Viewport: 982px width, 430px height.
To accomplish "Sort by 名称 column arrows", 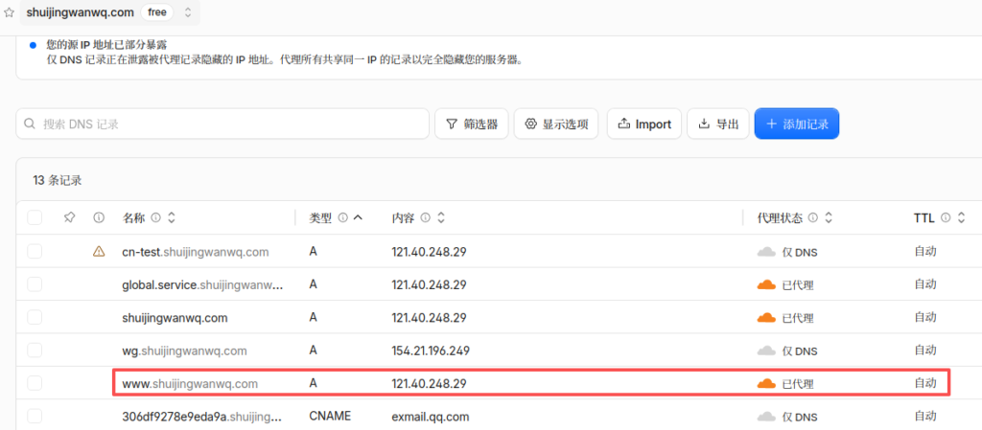I will click(171, 217).
